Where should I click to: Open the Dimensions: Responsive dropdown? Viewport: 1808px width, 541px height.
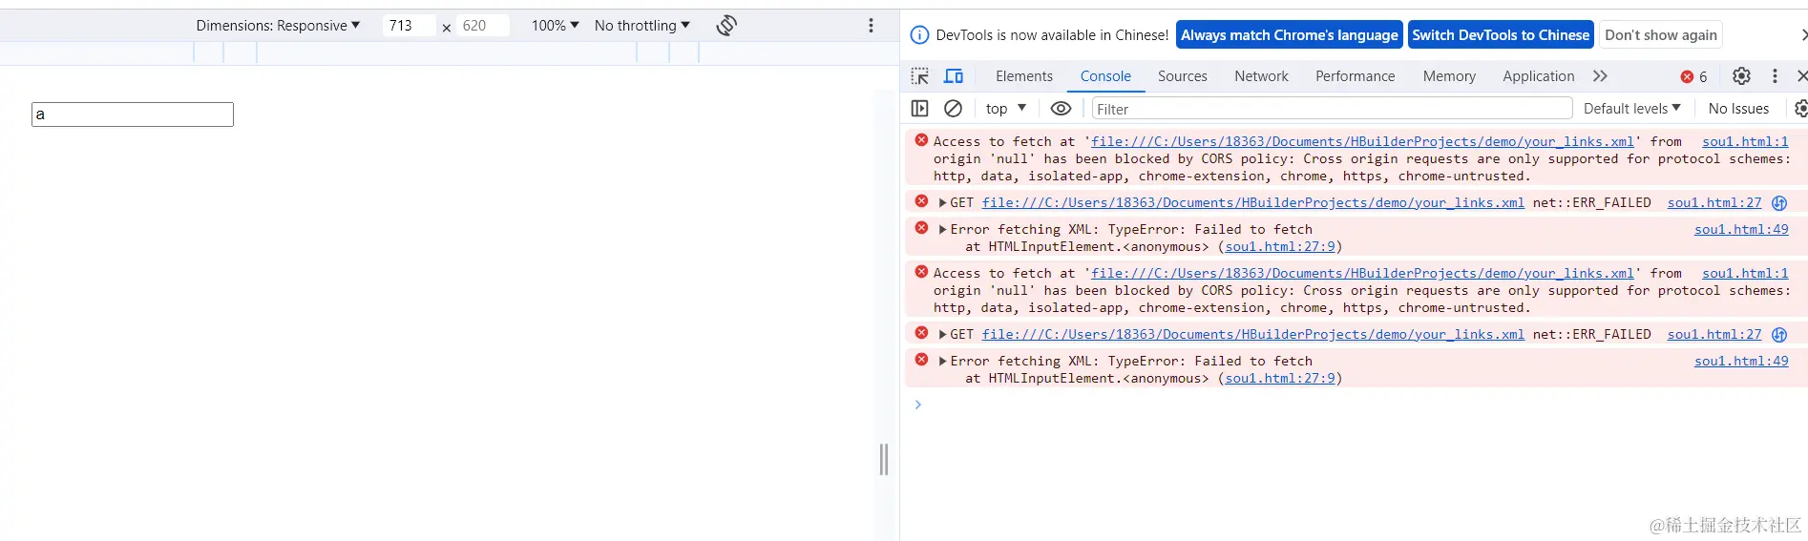(278, 26)
